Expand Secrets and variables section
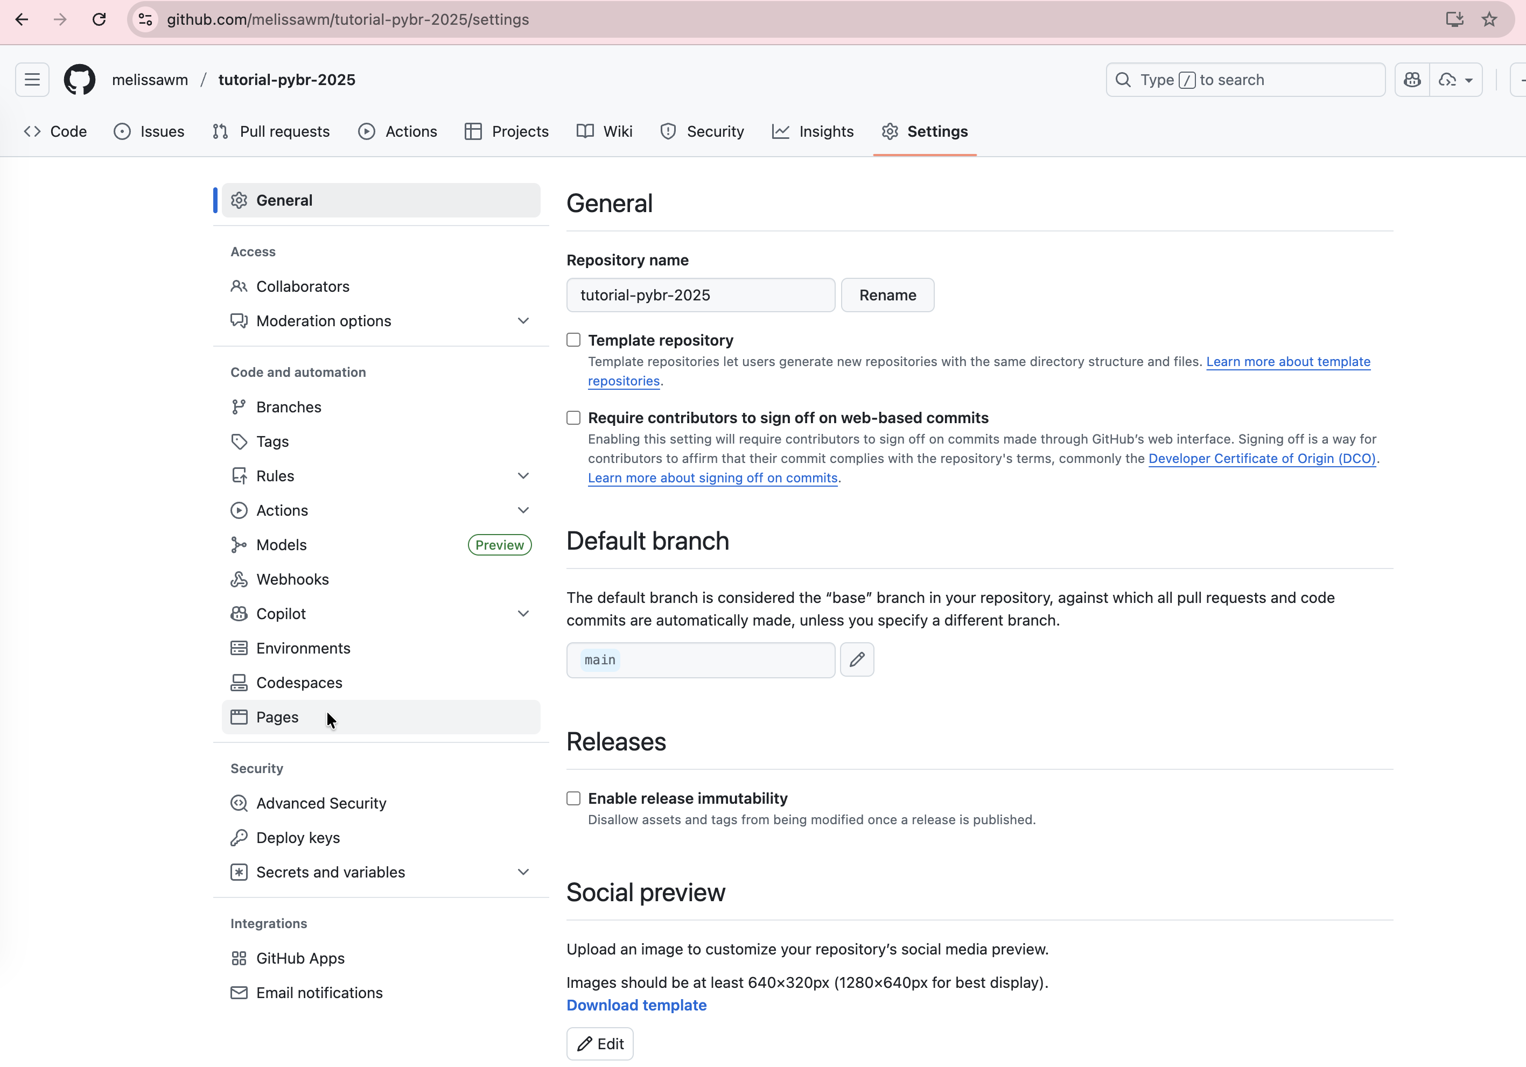Screen dimensions: 1526x1067 (523, 872)
